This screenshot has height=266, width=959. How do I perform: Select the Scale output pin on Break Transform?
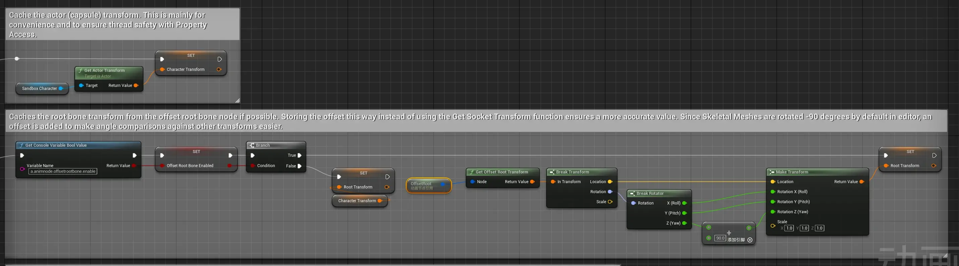610,202
